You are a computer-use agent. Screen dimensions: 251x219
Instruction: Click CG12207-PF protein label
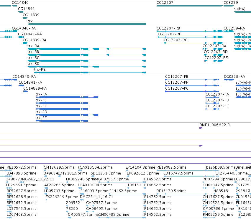click(x=176, y=83)
